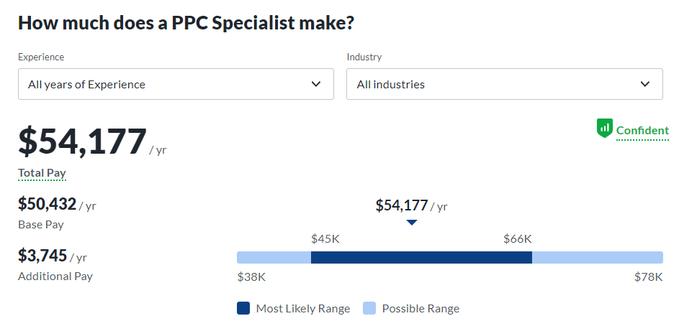Click the Total Pay underlined link
679x316 pixels.
[42, 173]
